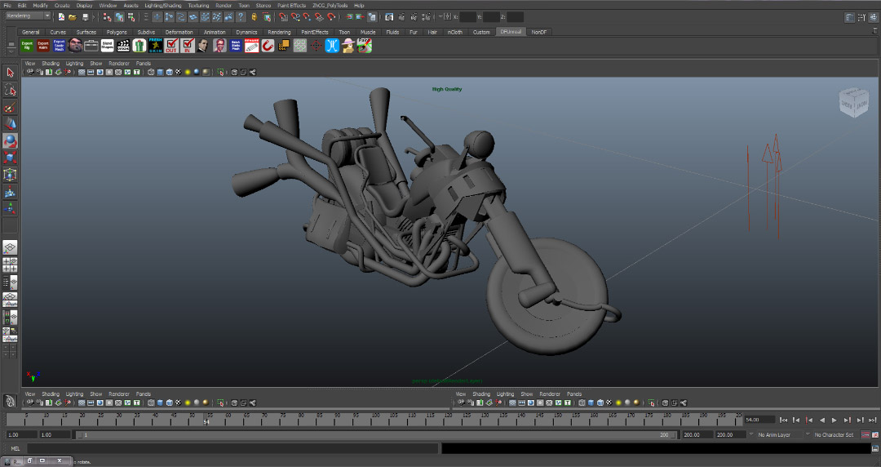Toggle snap to curves icon
Screen dimensions: 881x467
(294, 16)
